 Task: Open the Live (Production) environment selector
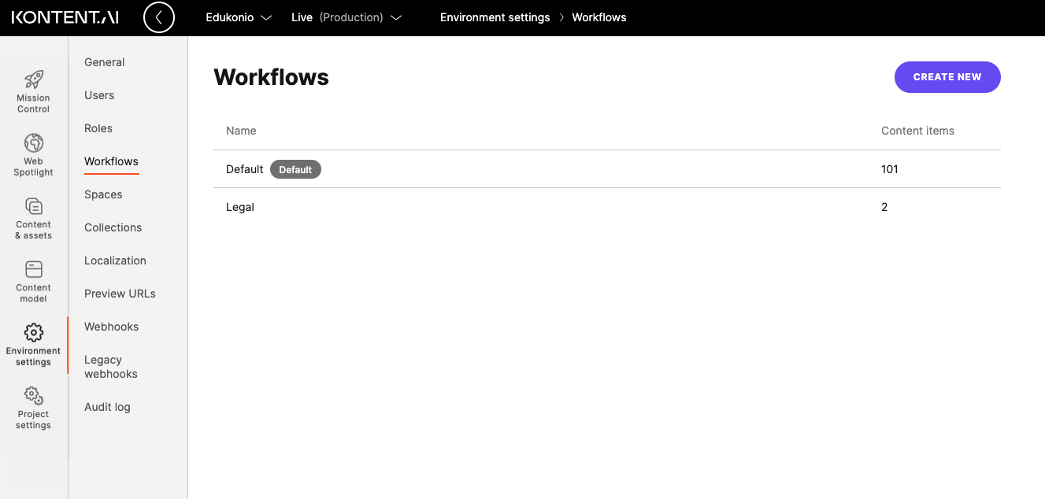346,17
